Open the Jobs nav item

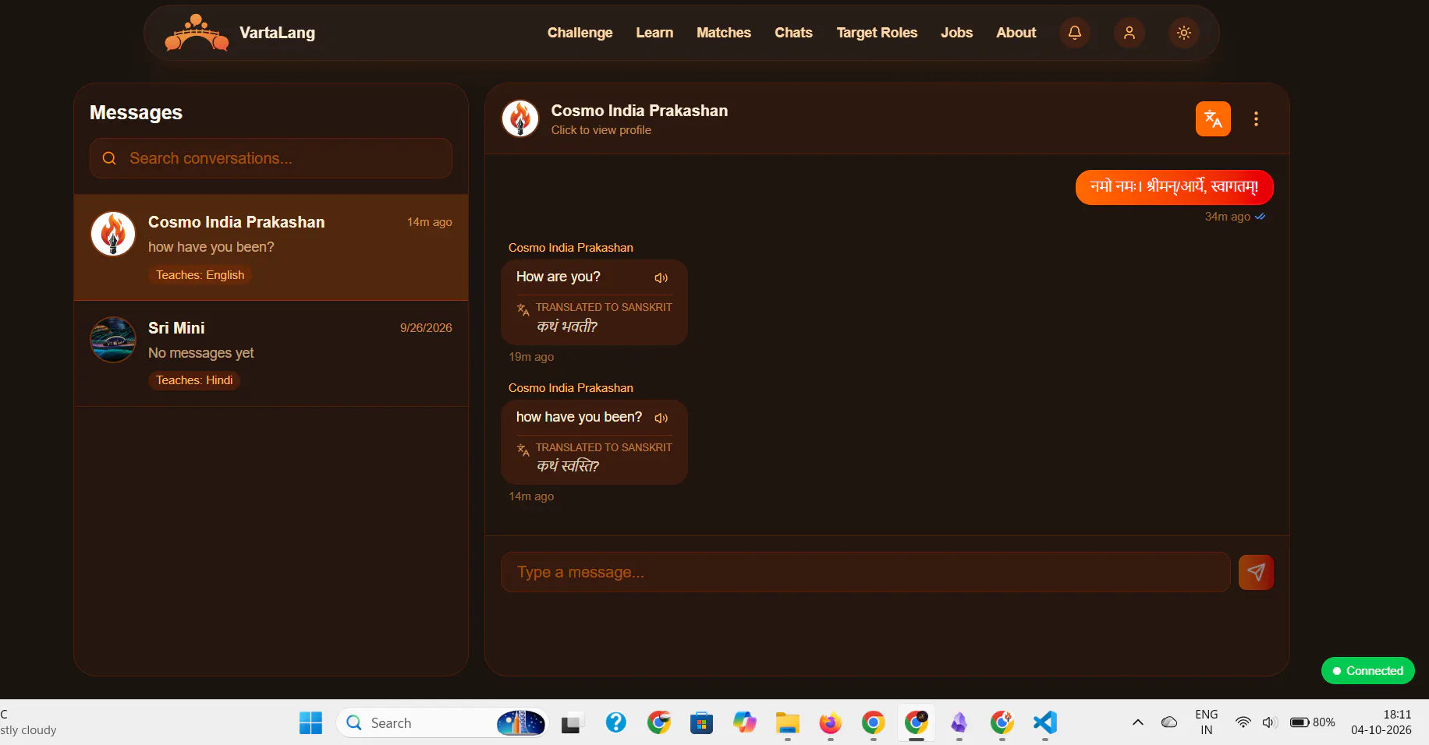point(956,33)
